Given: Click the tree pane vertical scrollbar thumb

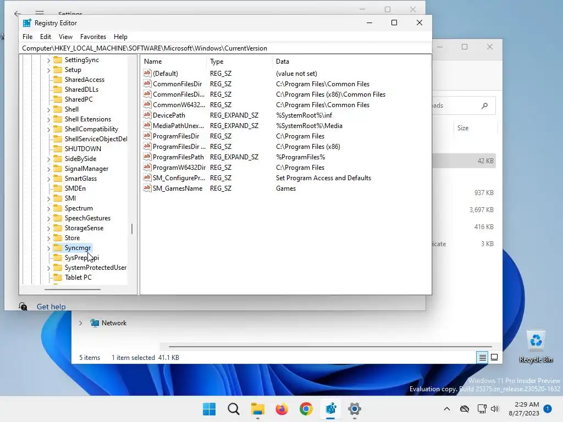Looking at the screenshot, I should [132, 229].
